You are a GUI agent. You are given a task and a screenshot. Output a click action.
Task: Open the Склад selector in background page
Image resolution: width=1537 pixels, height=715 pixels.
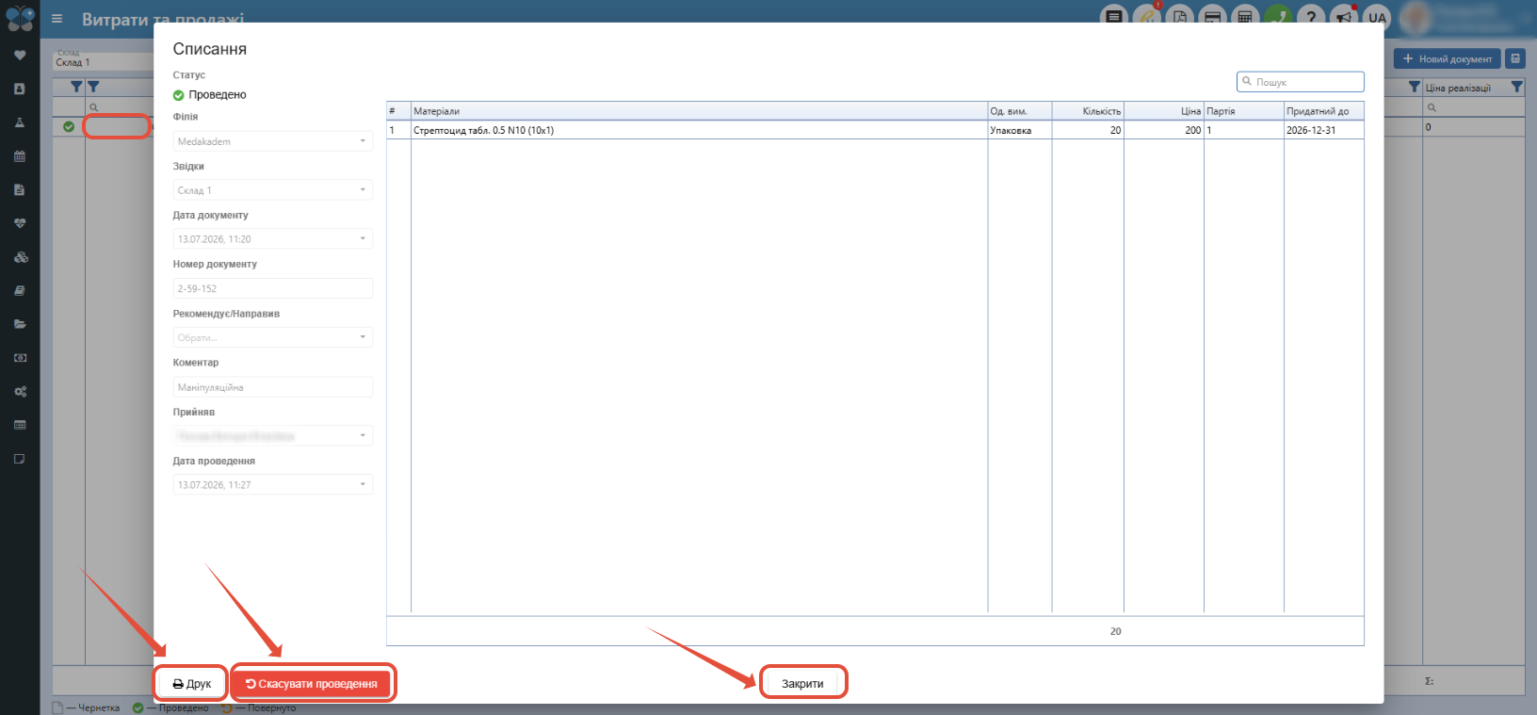tap(104, 59)
